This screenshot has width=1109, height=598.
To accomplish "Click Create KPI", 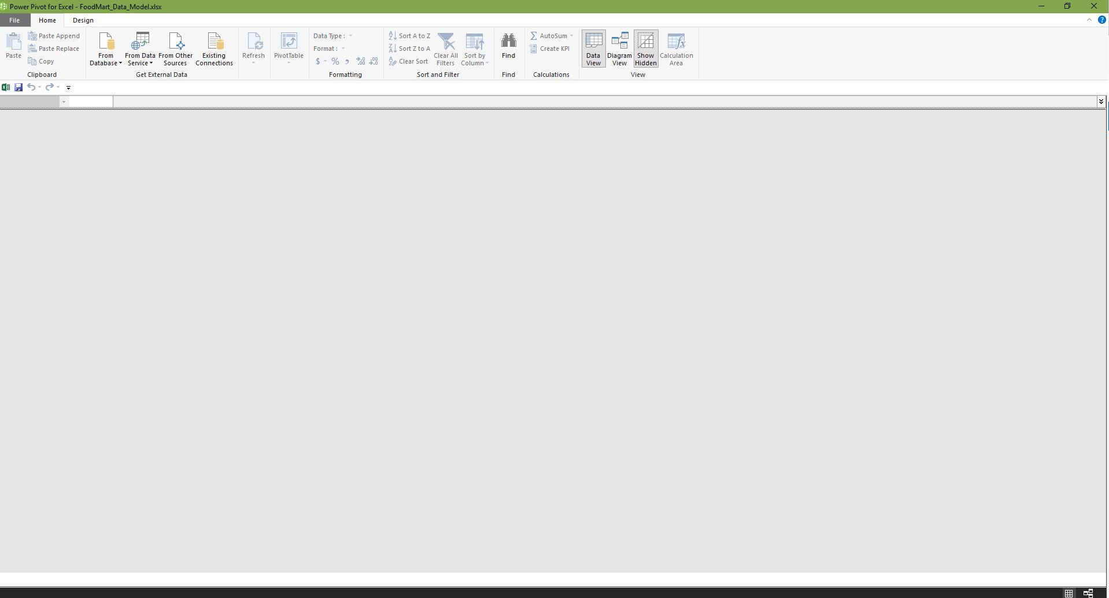I will (x=550, y=49).
